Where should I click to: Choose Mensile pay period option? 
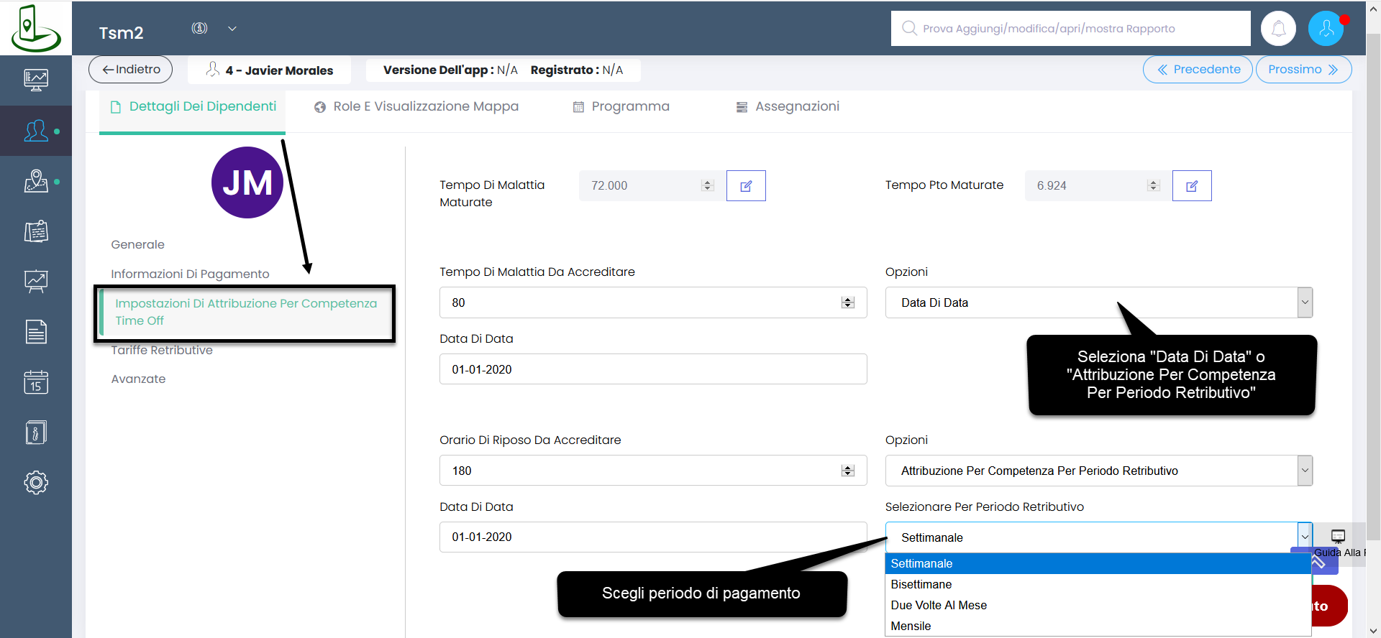click(911, 626)
